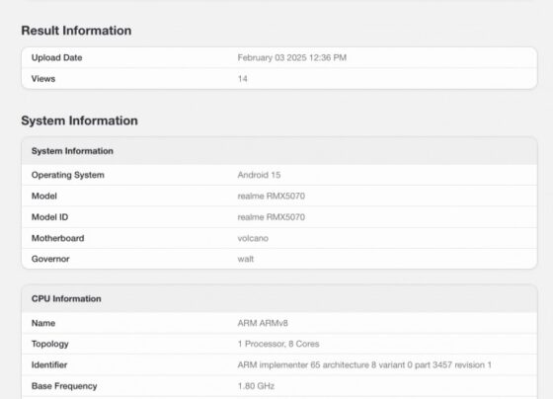553x399 pixels.
Task: Click the Governor label
Action: pos(50,259)
